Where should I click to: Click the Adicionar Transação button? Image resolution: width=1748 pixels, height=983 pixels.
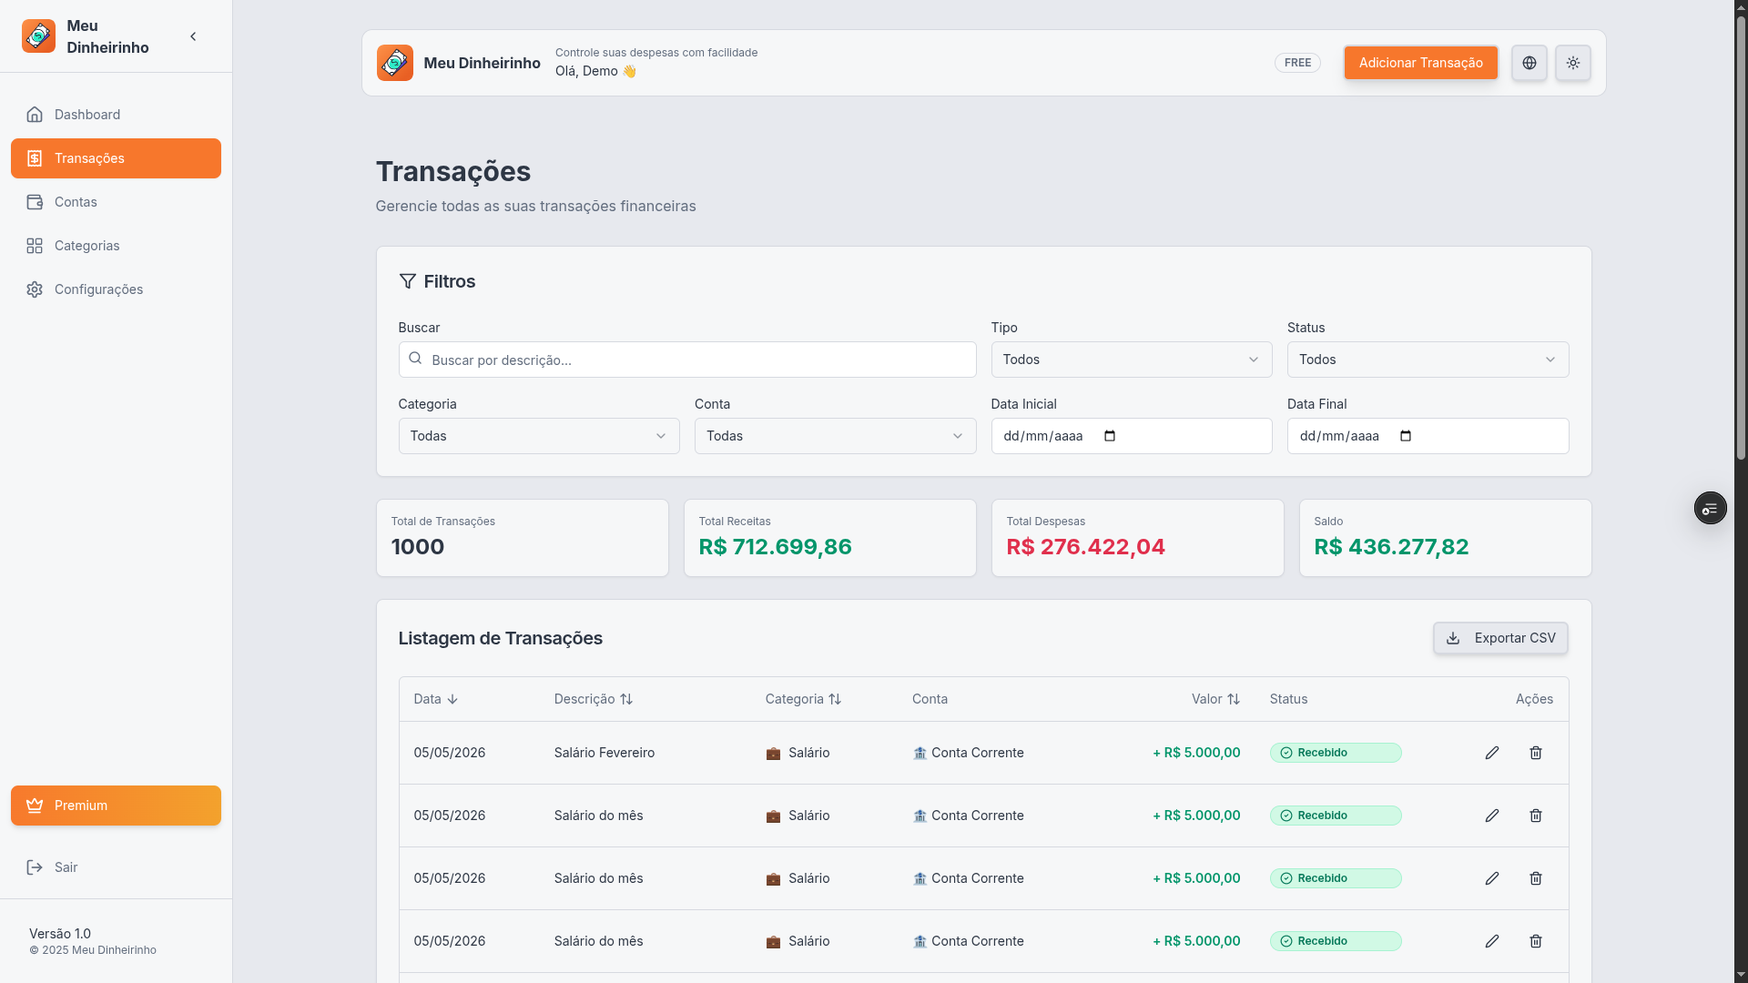pos(1420,63)
